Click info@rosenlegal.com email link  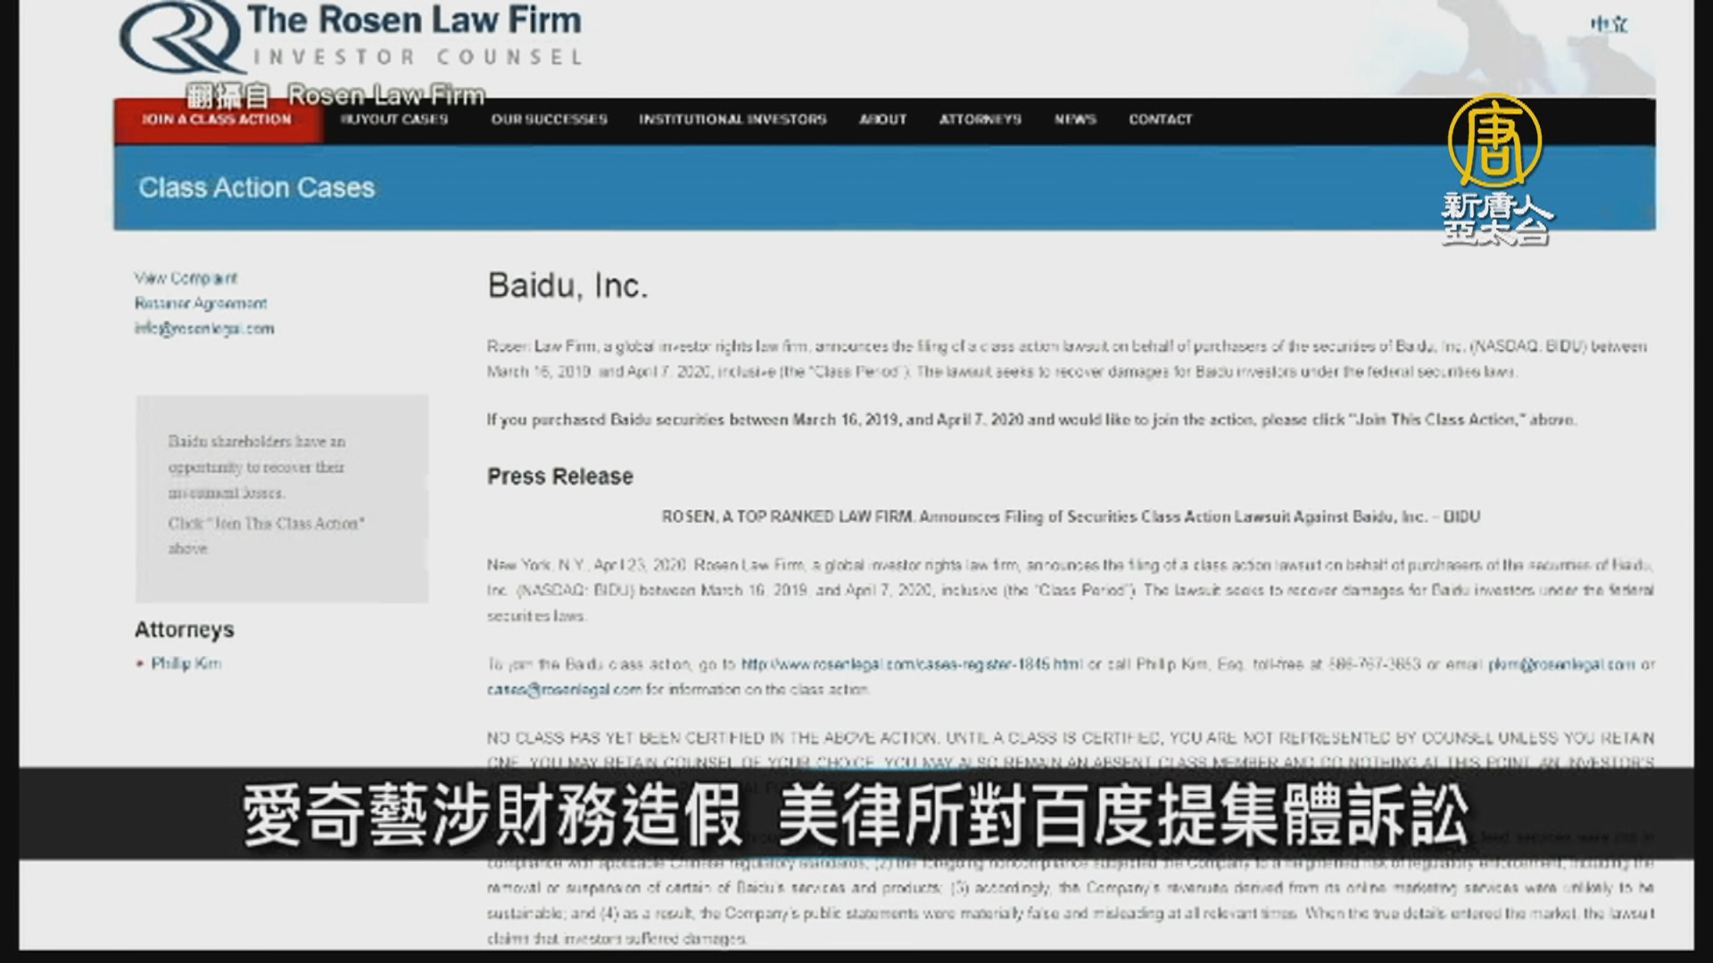tap(204, 328)
